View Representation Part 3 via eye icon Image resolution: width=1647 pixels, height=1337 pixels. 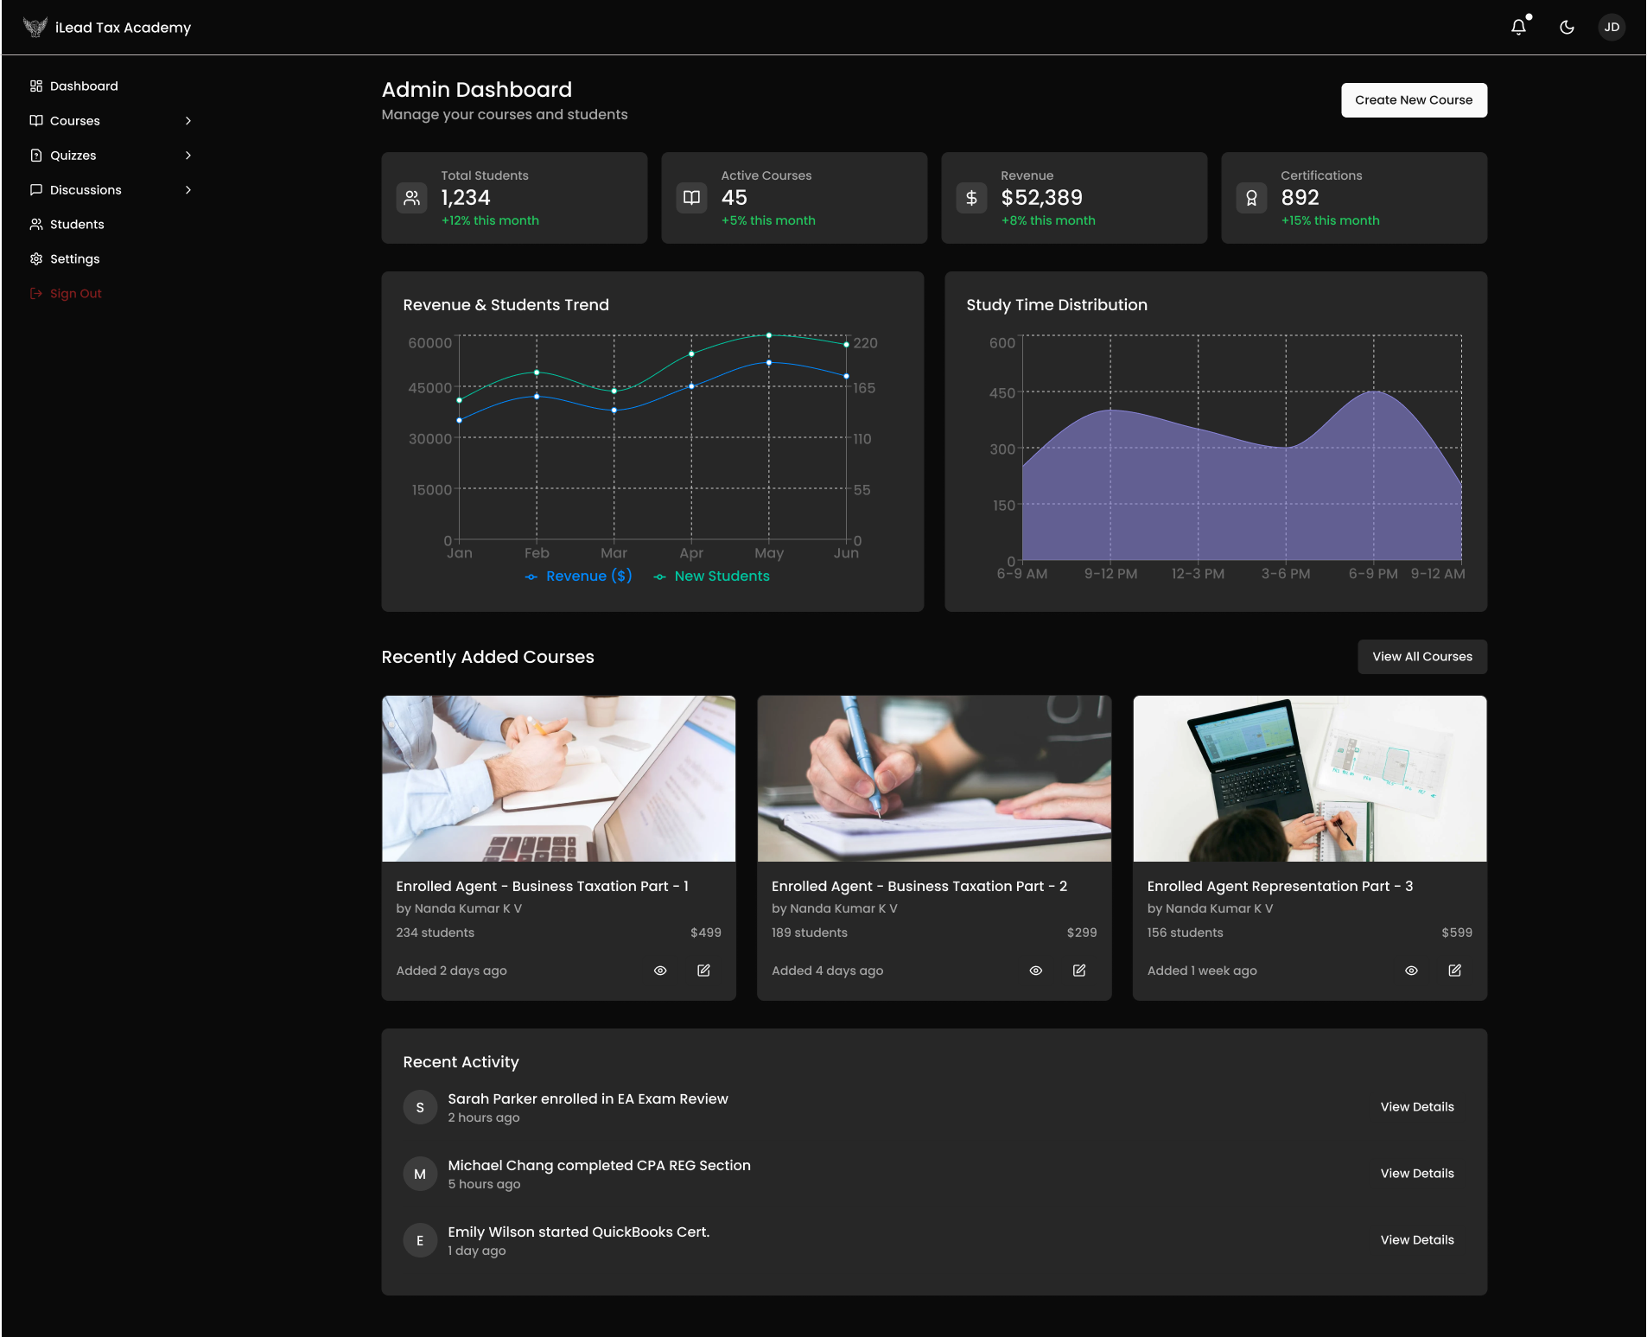(1411, 971)
